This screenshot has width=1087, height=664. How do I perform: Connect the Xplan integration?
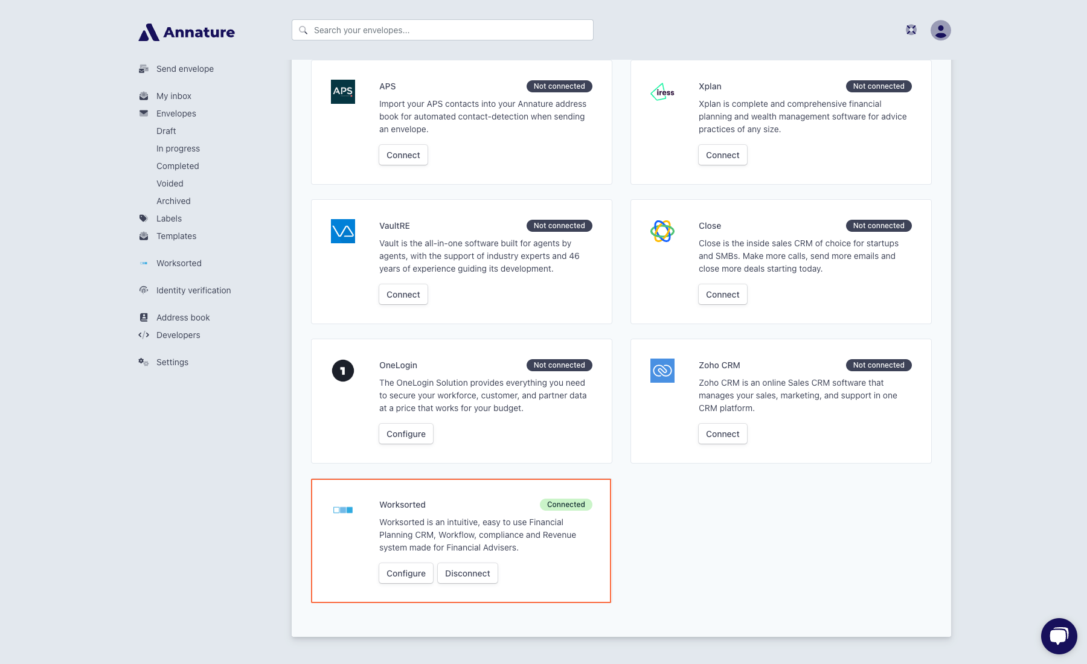(x=722, y=155)
